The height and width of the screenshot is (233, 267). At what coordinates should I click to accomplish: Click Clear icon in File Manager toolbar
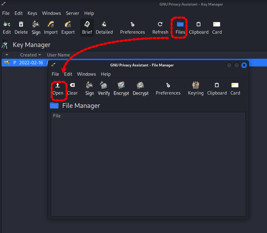pos(72,89)
